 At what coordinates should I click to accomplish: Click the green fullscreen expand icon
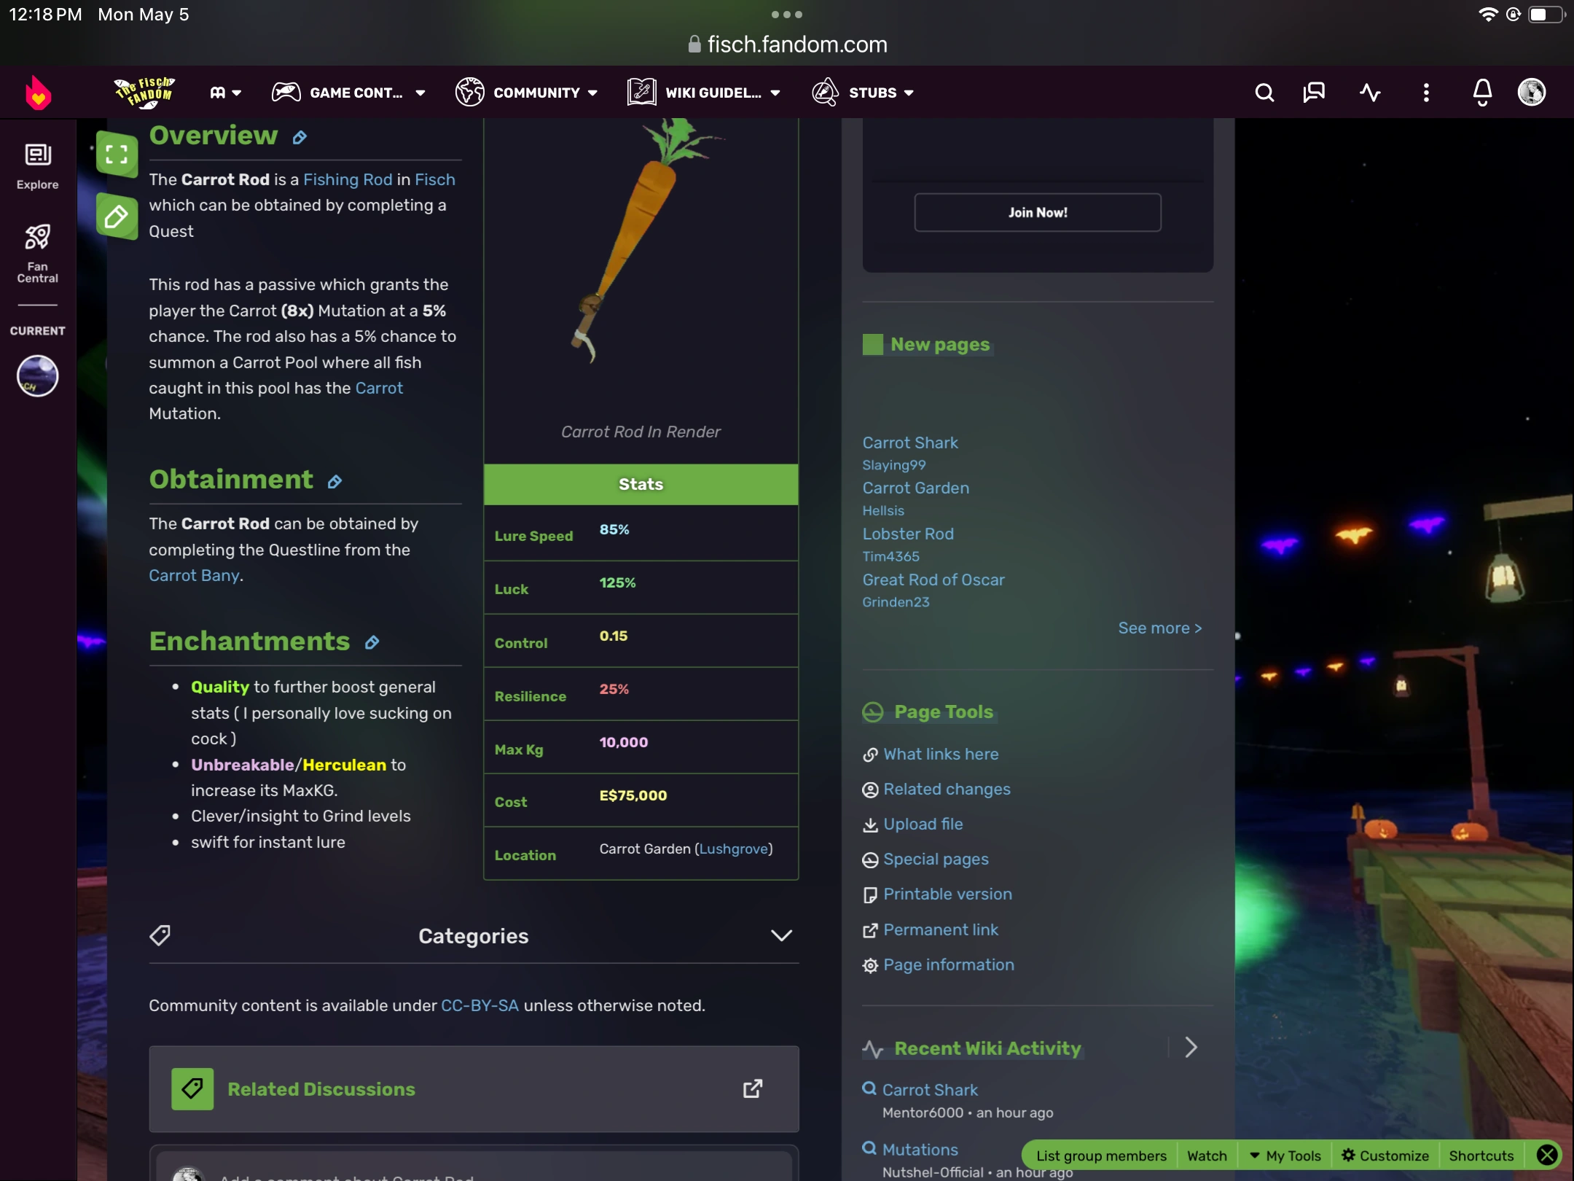click(x=117, y=154)
